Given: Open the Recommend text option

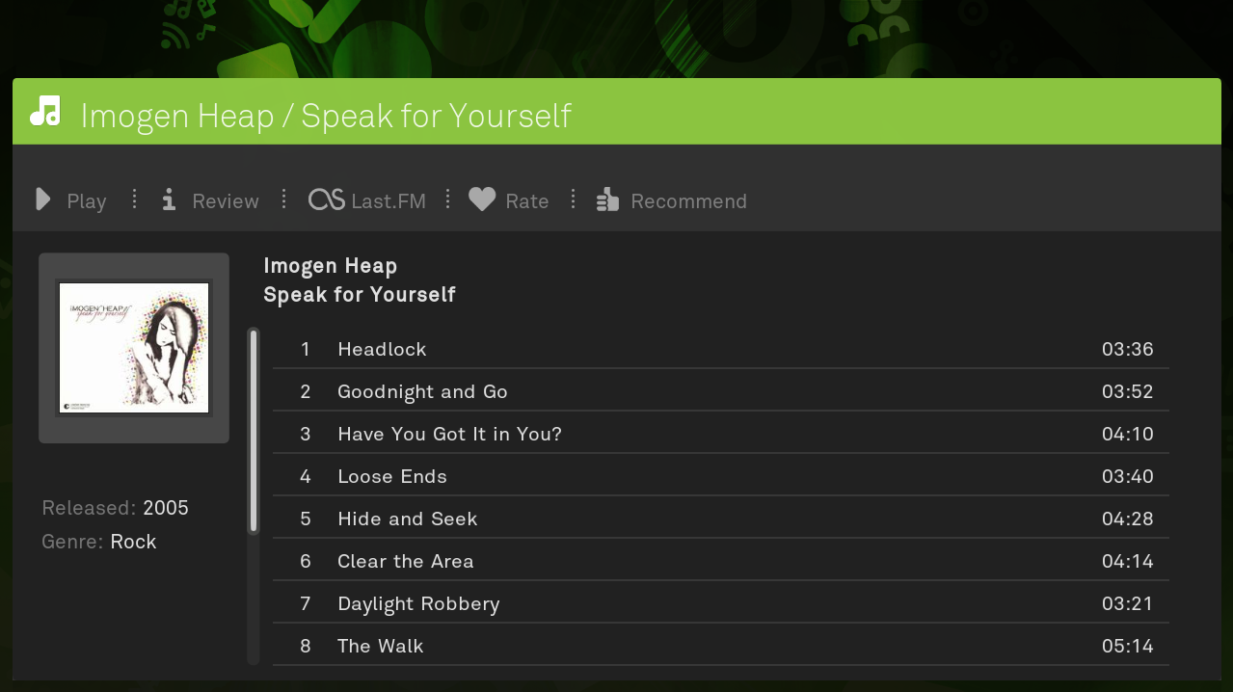Looking at the screenshot, I should [688, 201].
